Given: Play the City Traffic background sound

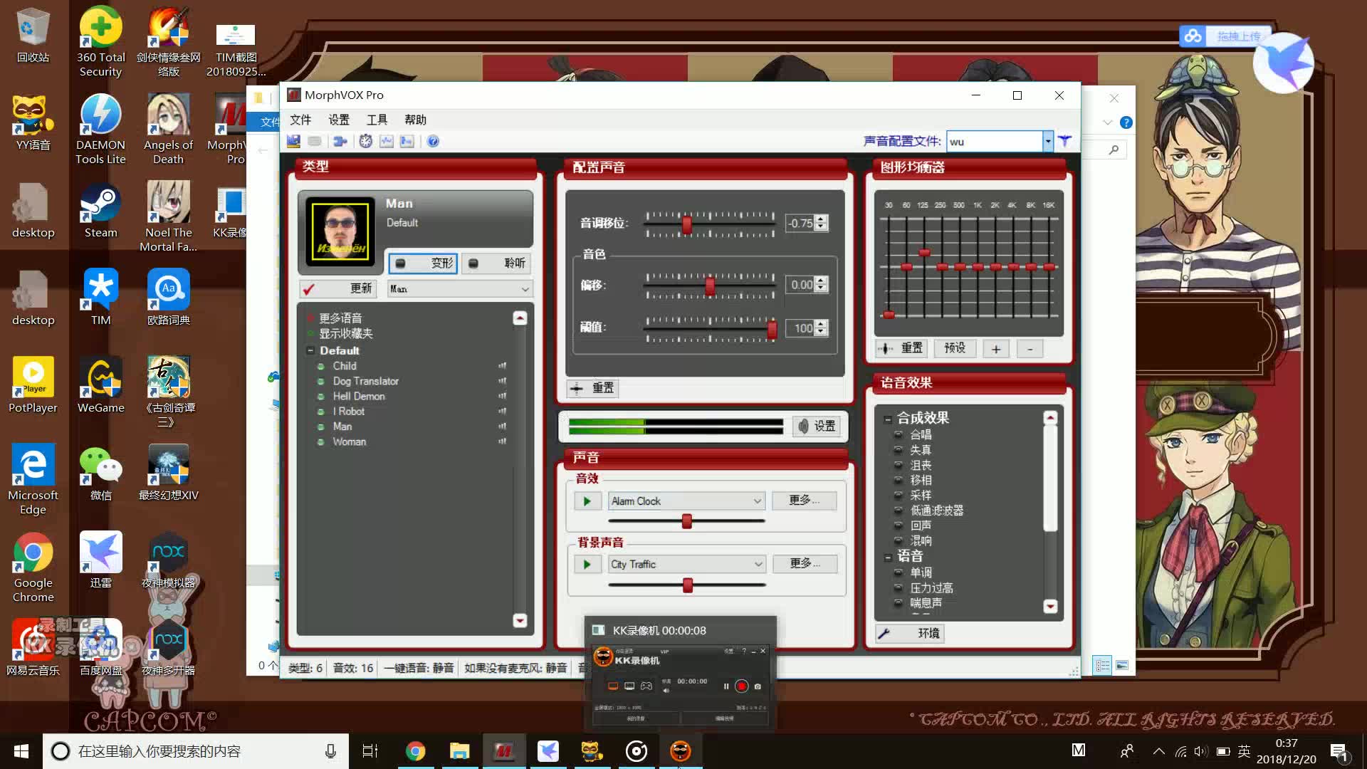Looking at the screenshot, I should (x=587, y=565).
